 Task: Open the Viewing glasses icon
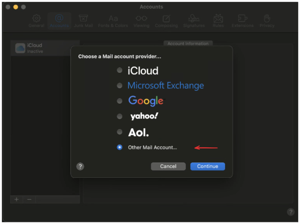point(141,19)
